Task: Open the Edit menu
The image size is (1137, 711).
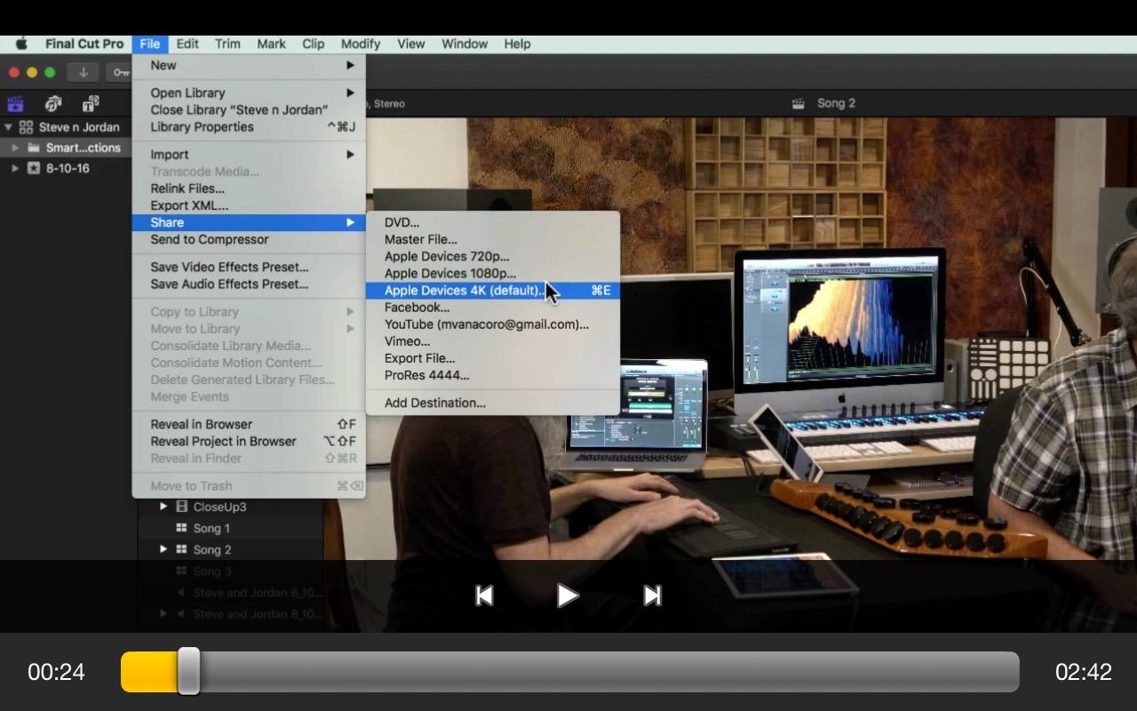Action: [x=187, y=44]
